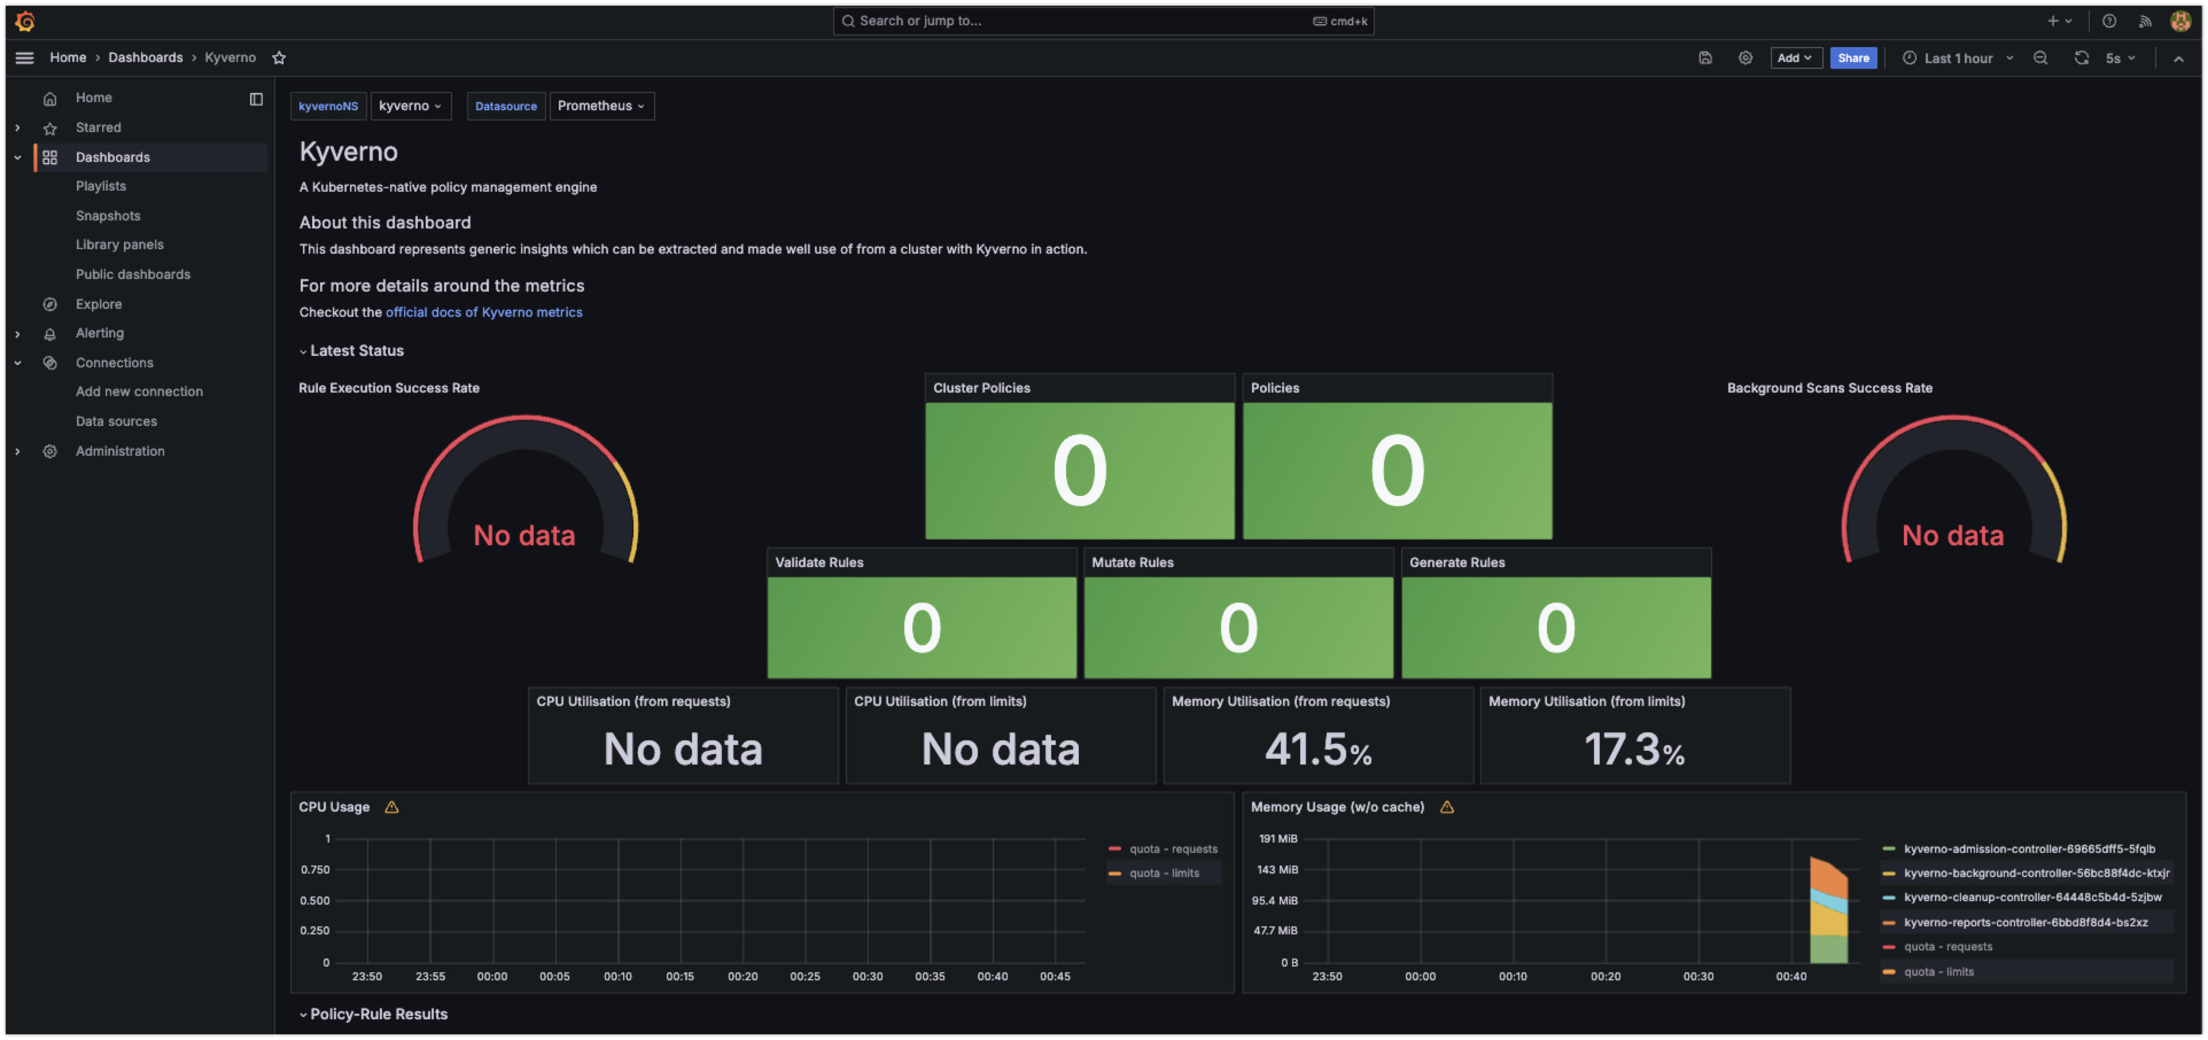Open the news feed RSS icon

click(2144, 21)
